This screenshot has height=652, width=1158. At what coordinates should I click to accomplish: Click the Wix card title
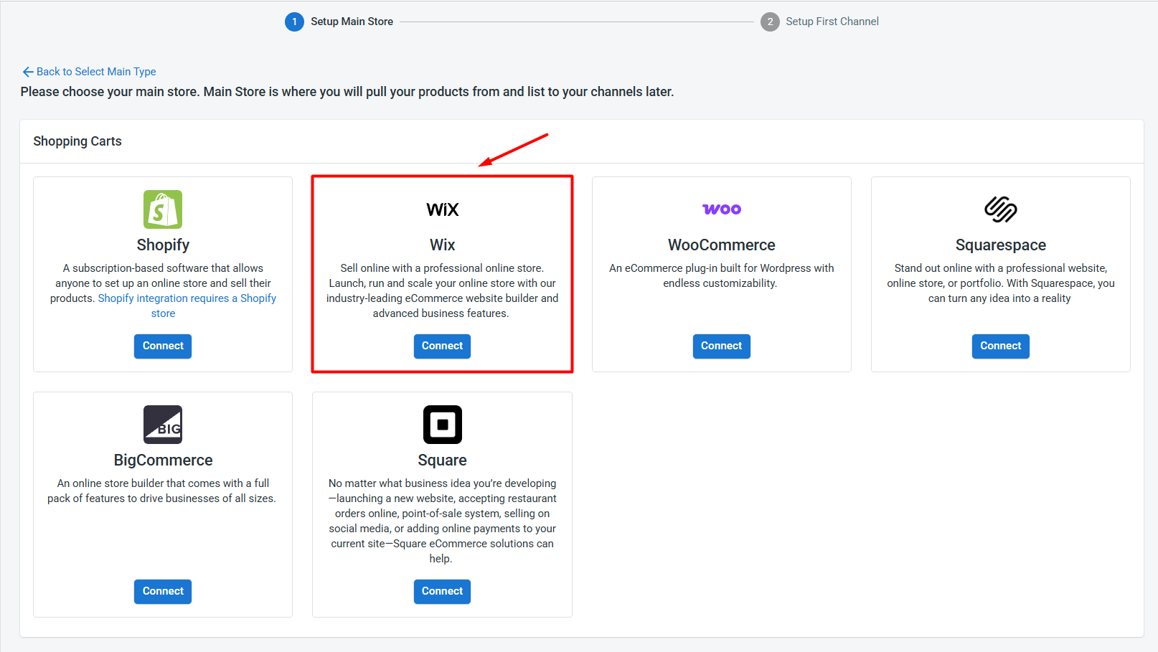click(442, 245)
